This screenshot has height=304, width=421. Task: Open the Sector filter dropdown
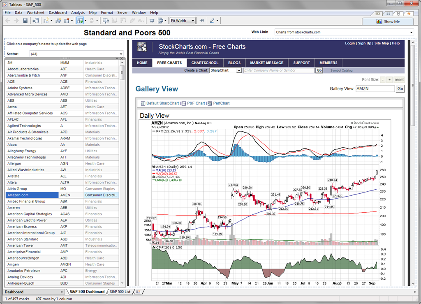(77, 54)
